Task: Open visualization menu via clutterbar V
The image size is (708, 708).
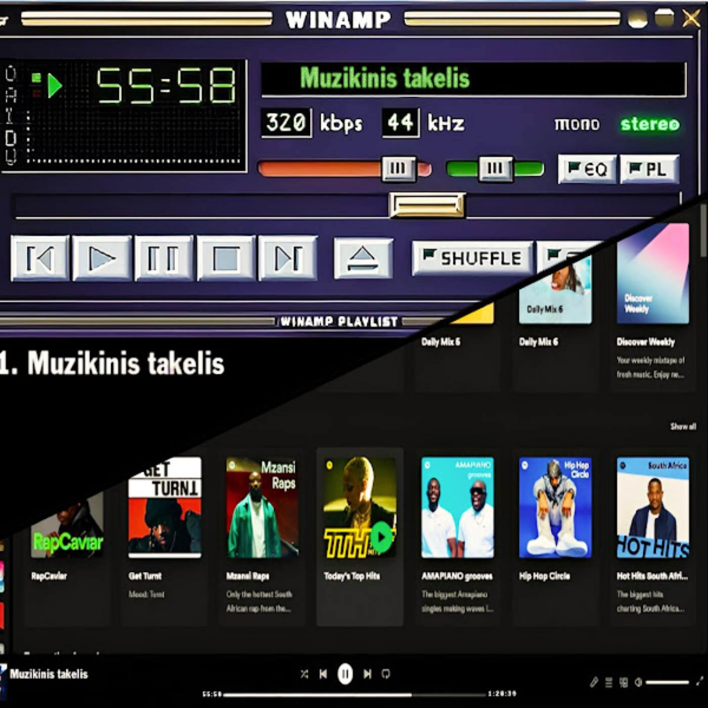Action: tap(11, 157)
